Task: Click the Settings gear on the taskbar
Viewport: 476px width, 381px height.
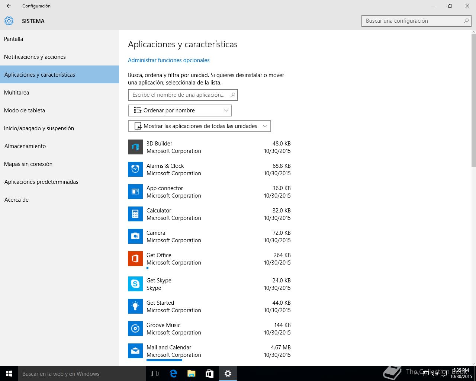Action: point(228,374)
